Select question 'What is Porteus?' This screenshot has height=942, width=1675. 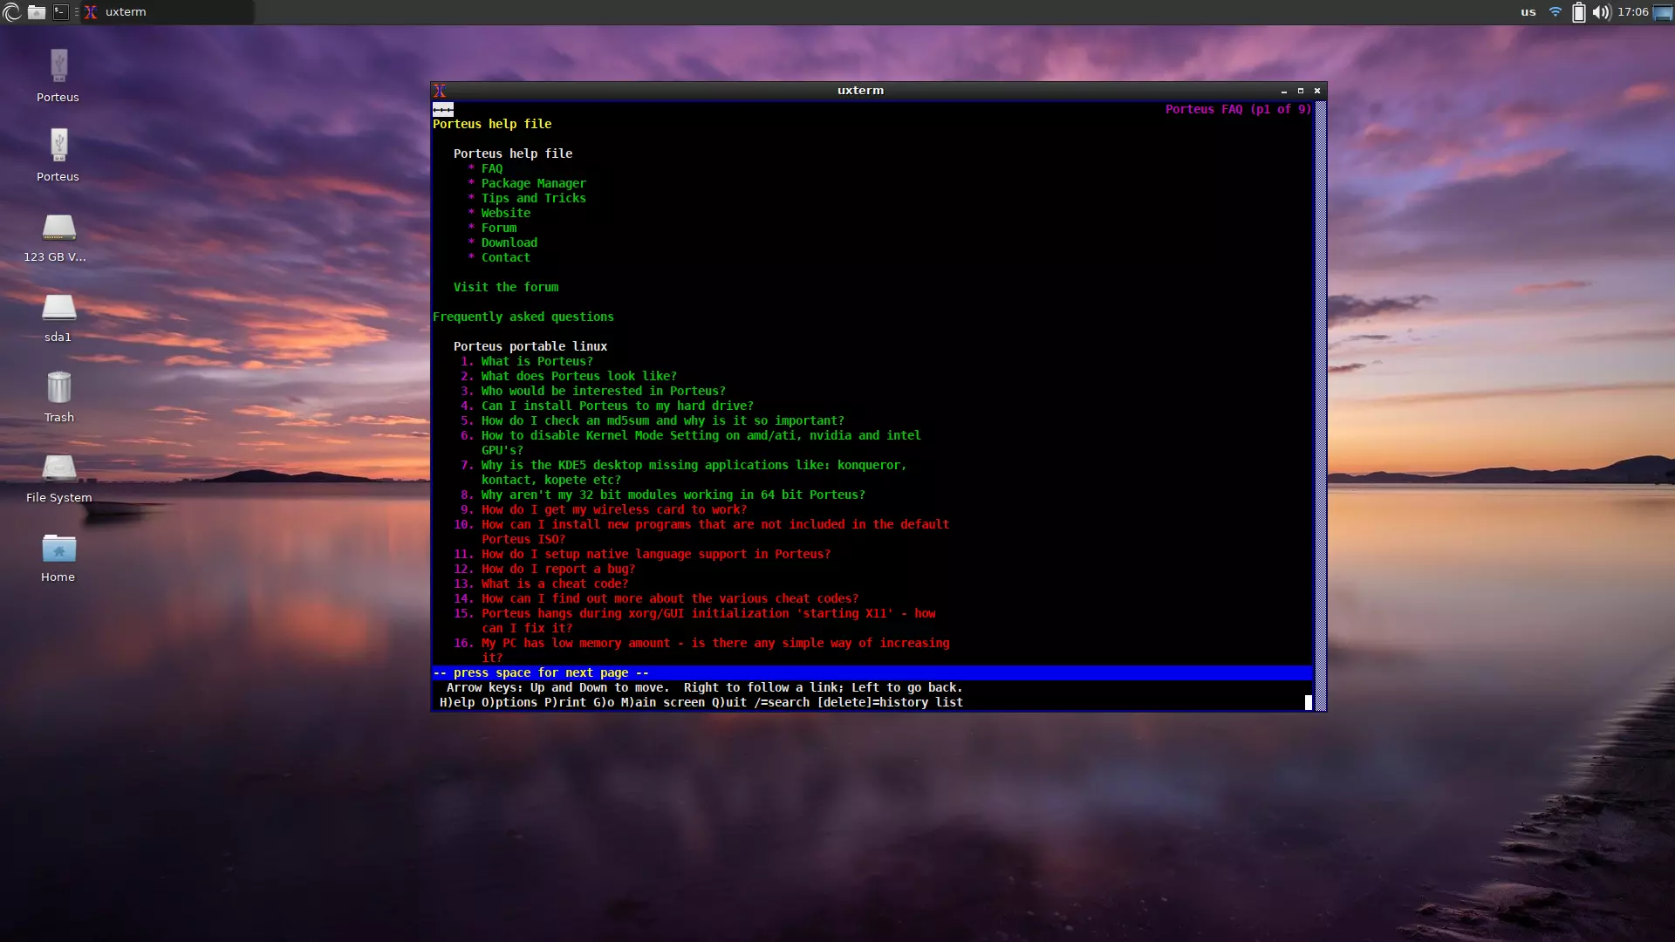click(537, 361)
